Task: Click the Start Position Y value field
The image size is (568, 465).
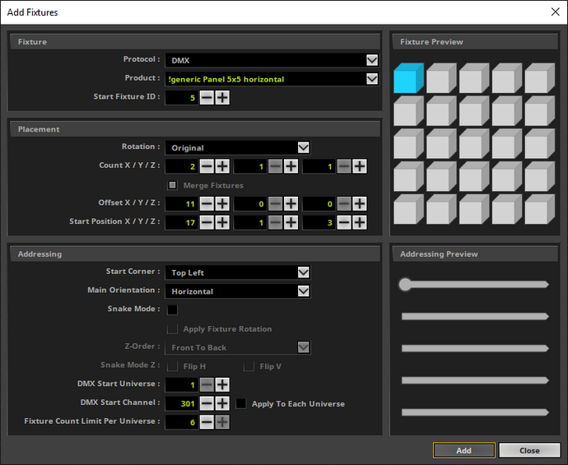Action: coord(250,222)
